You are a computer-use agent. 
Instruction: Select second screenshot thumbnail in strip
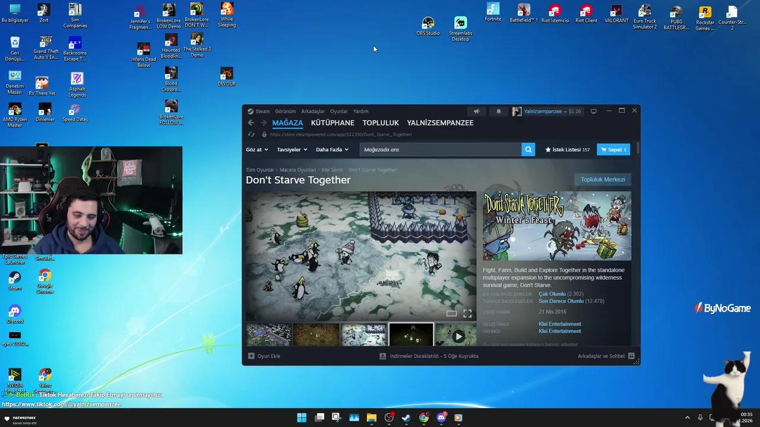tap(316, 335)
